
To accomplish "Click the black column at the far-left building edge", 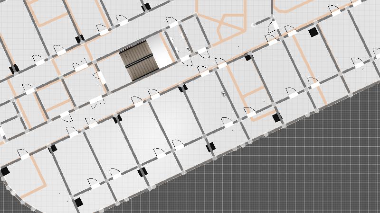I will point(5,171).
